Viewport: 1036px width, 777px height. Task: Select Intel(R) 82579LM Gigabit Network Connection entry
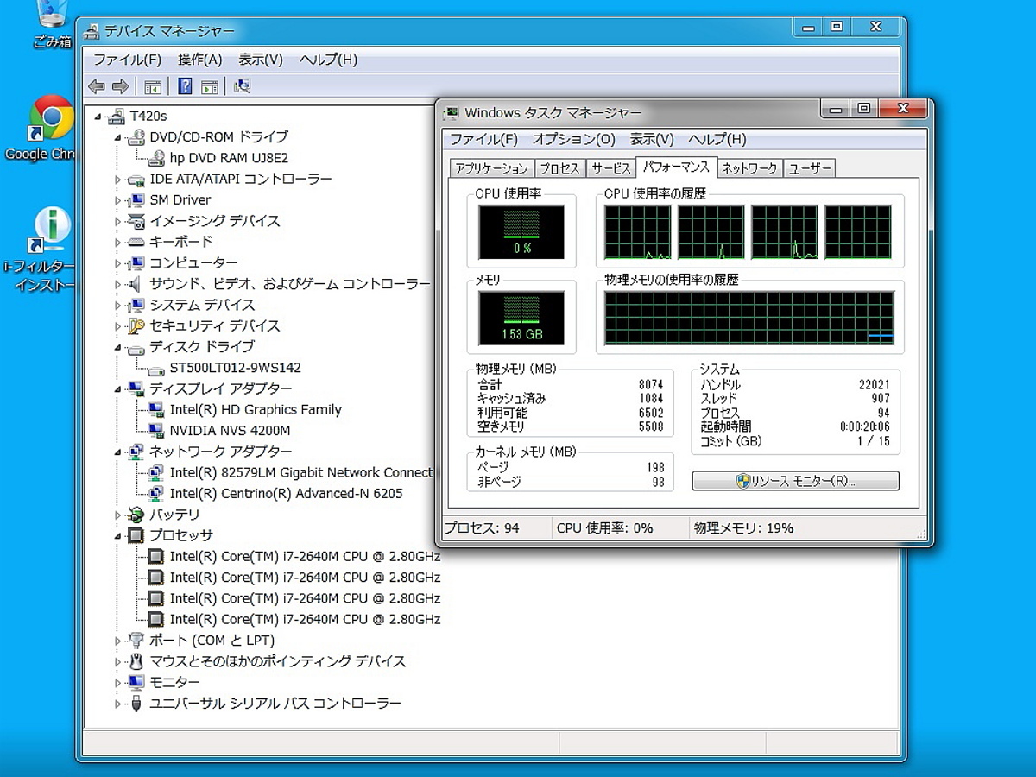pyautogui.click(x=301, y=472)
